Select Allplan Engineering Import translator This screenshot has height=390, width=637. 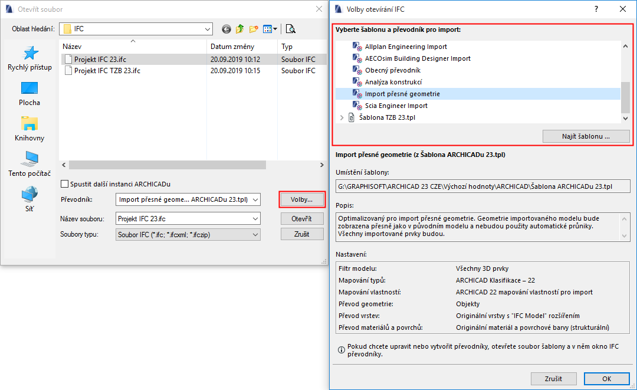(406, 47)
